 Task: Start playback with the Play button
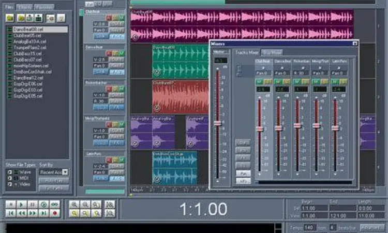click(21, 205)
